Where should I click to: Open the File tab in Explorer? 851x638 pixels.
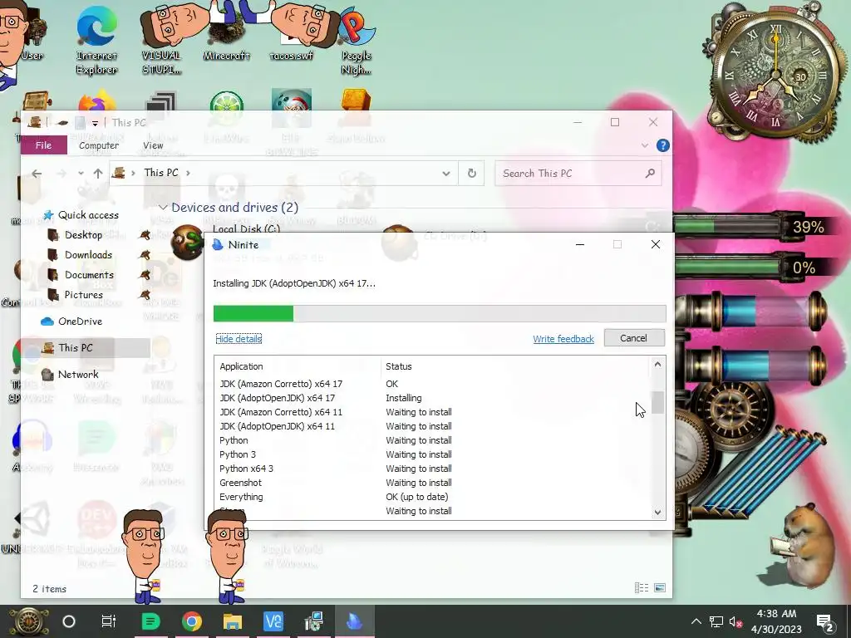coord(43,145)
